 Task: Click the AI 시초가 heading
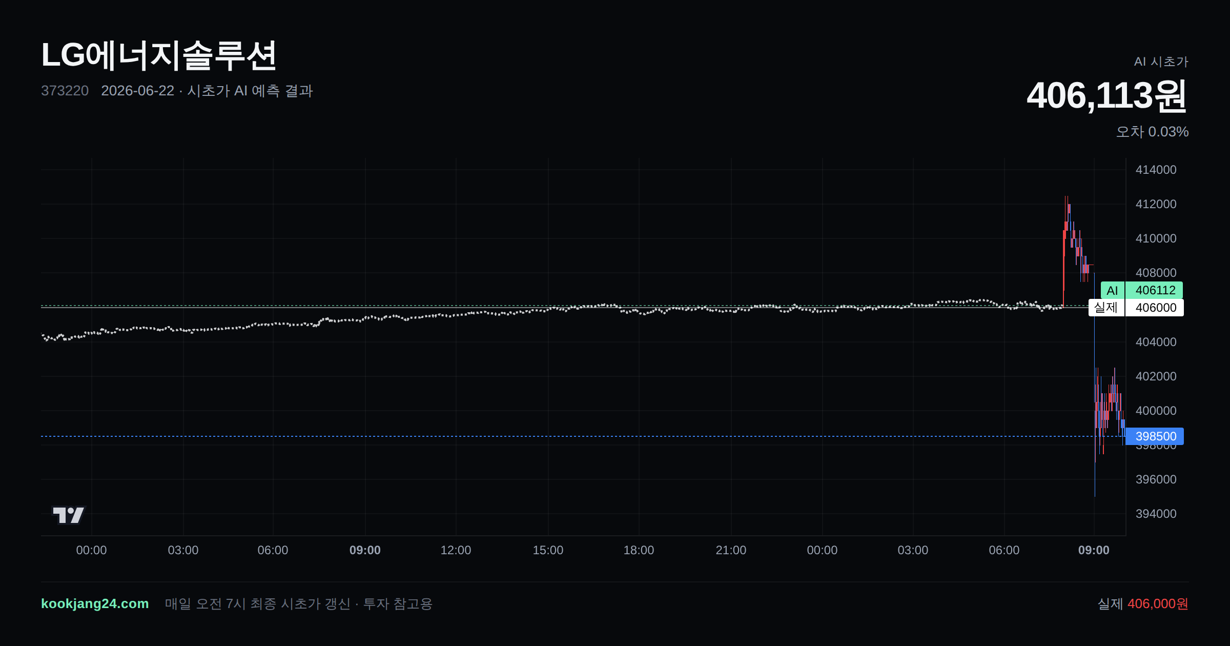coord(1161,62)
